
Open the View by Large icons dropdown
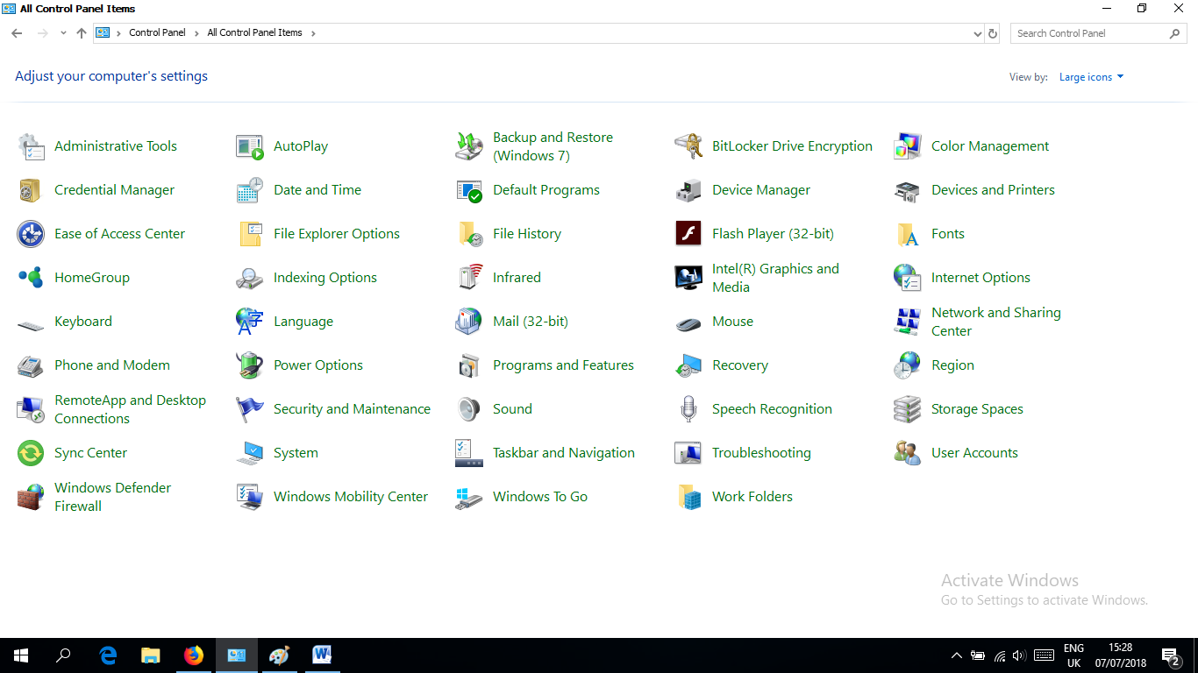(x=1091, y=77)
